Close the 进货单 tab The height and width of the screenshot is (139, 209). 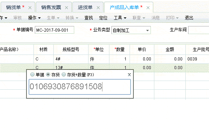[x=98, y=7]
